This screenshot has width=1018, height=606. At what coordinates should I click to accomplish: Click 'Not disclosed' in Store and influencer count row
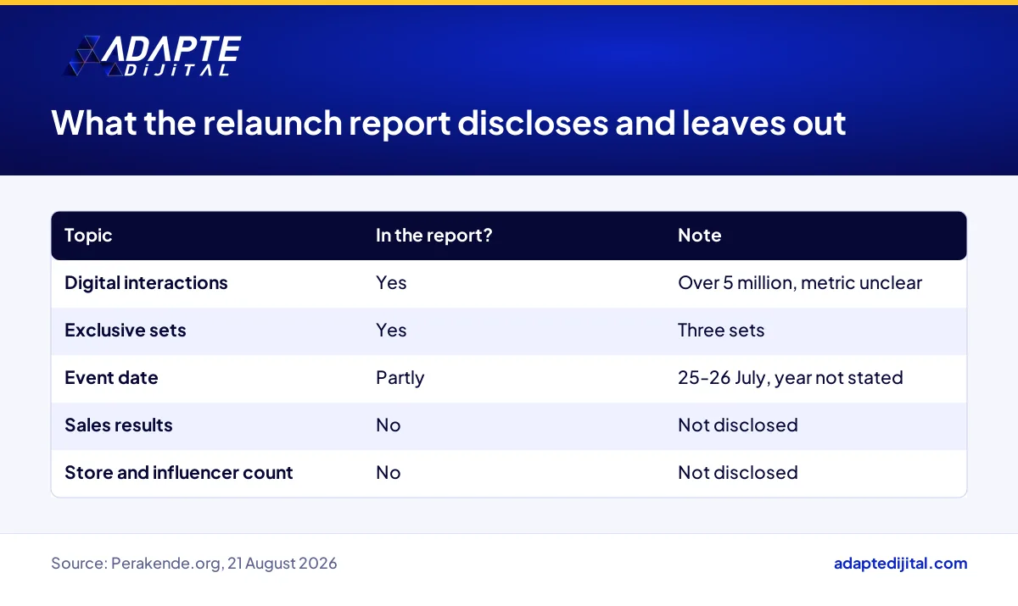point(738,473)
